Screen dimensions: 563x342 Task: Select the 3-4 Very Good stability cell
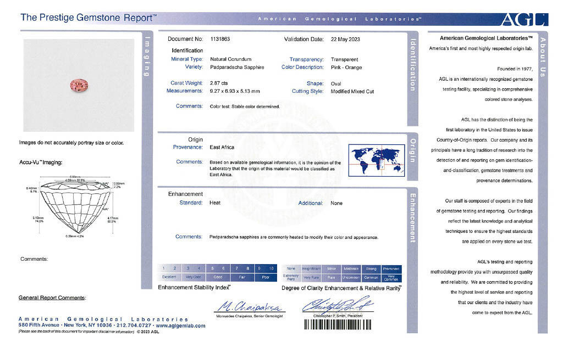click(x=194, y=273)
